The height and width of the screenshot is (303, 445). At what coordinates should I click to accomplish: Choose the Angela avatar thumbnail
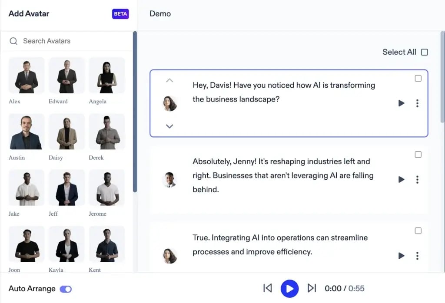(106, 76)
